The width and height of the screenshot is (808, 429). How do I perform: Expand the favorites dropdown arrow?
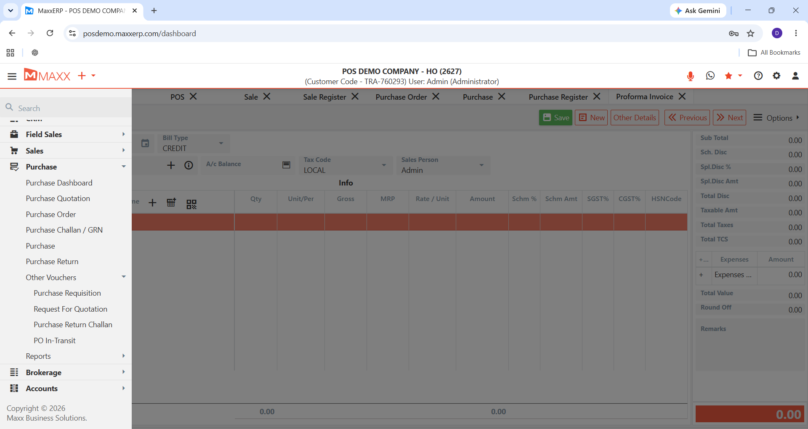click(740, 76)
